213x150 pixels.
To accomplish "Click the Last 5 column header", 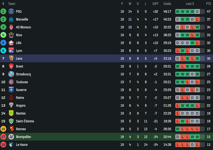I will [x=190, y=4].
